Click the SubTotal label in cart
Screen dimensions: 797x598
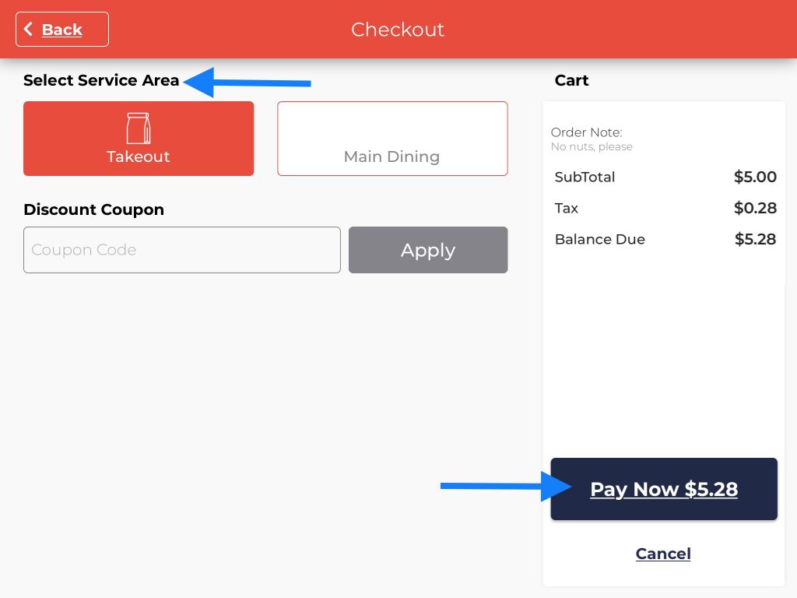585,177
